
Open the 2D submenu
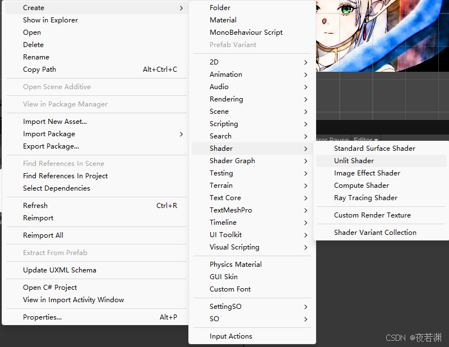[x=252, y=62]
